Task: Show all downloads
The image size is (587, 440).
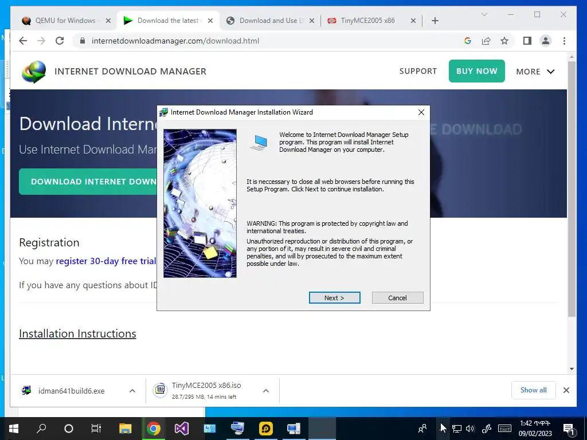Action: click(533, 390)
